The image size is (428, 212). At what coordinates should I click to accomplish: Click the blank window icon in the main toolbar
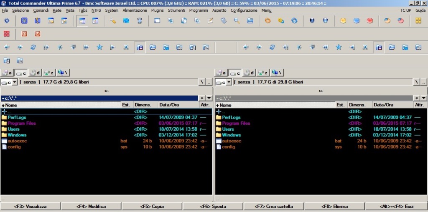pyautogui.click(x=157, y=21)
